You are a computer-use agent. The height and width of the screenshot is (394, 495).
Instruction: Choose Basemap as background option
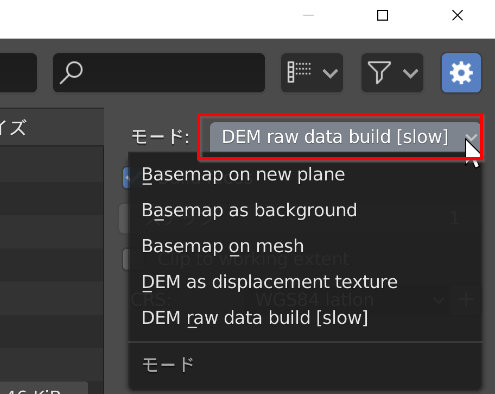pos(249,210)
